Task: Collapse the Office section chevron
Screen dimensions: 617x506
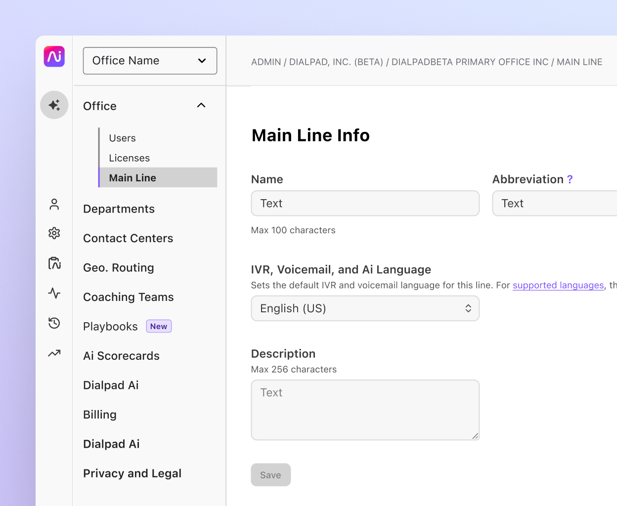Action: point(201,105)
